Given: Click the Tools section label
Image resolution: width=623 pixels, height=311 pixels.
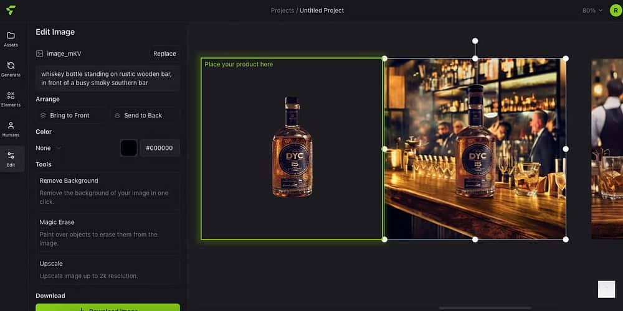Looking at the screenshot, I should (44, 164).
